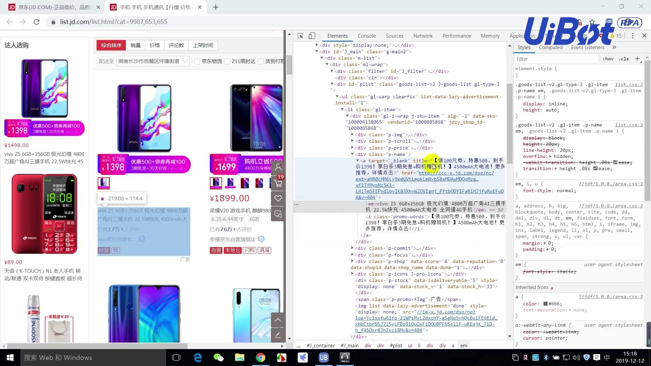Toggle the .cls class editor button

624,59
